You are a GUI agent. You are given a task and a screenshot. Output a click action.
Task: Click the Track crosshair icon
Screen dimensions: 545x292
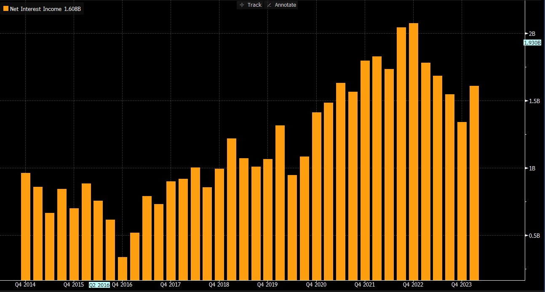coord(242,5)
